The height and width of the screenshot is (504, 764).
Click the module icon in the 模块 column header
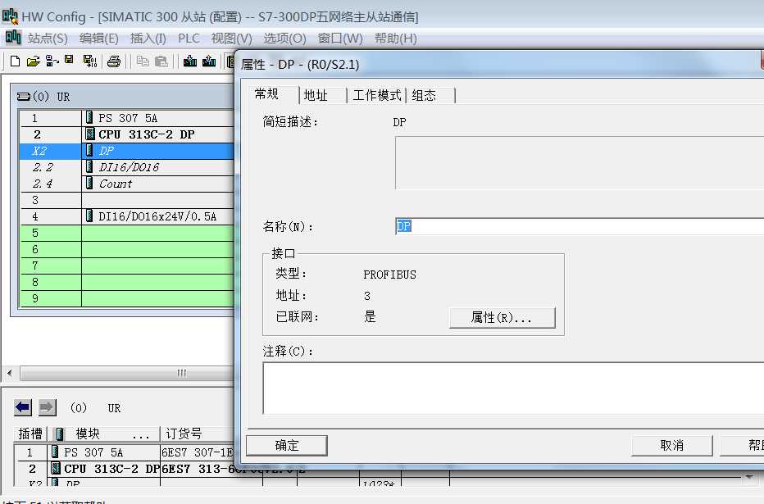click(x=60, y=434)
